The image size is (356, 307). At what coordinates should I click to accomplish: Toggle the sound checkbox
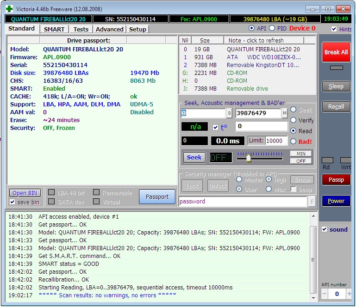[325, 229]
